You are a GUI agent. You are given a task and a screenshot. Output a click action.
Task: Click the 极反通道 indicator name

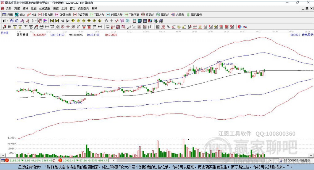22,35
